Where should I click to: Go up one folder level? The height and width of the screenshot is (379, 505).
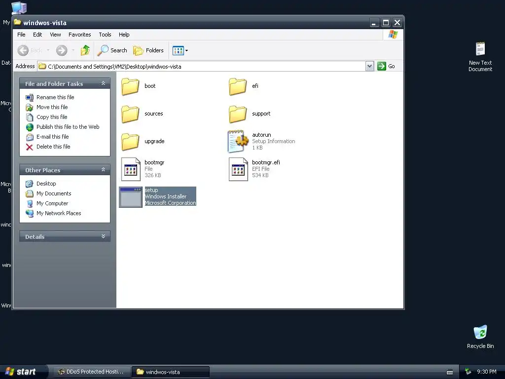click(x=85, y=50)
